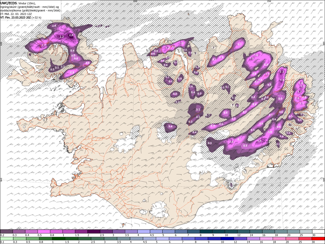Image resolution: width=325 pixels, height=244 pixels.
Task: Click the dark navy 10–12 rain scale swatch
Action: pyautogui.click(x=227, y=239)
